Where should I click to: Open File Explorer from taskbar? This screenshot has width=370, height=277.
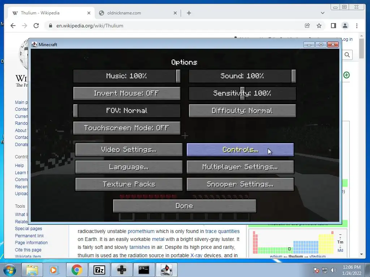point(32,270)
